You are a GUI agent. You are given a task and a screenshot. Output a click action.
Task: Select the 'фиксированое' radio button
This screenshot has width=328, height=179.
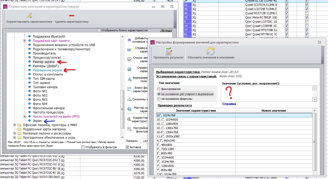tap(159, 89)
